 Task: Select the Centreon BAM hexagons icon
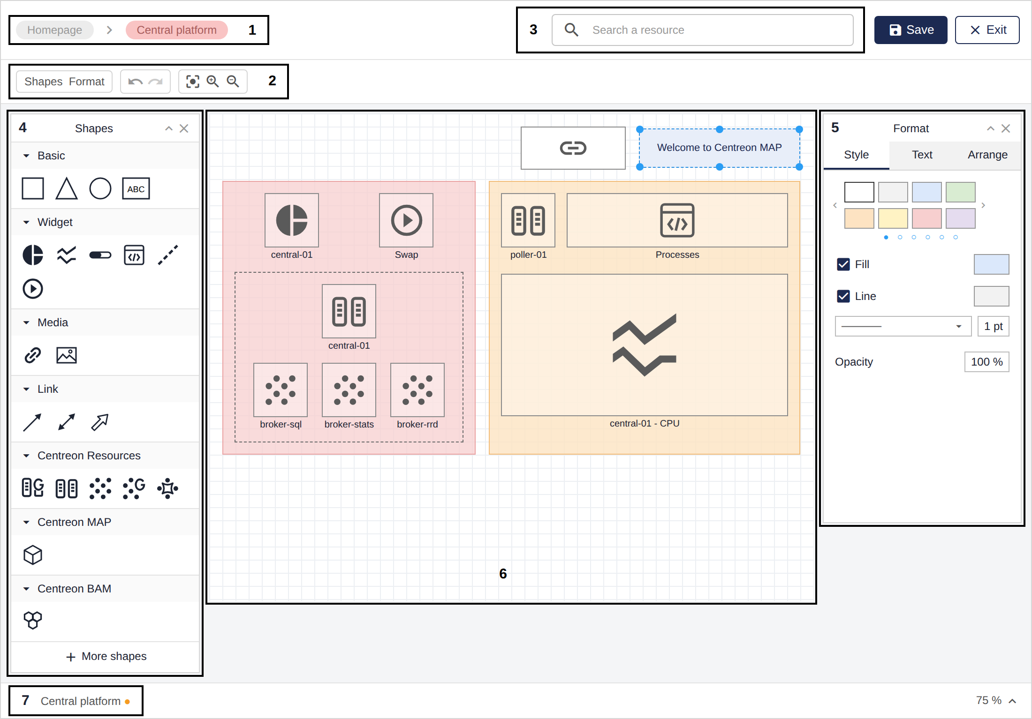tap(33, 621)
